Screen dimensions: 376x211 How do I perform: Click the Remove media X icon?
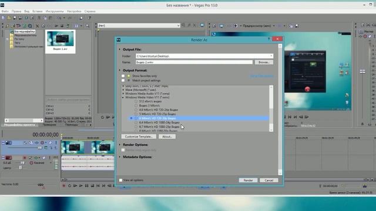point(37,26)
